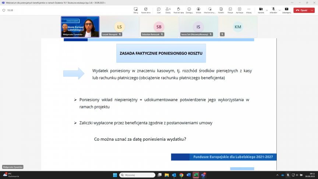Open the Więcej more options menu

(249, 10)
